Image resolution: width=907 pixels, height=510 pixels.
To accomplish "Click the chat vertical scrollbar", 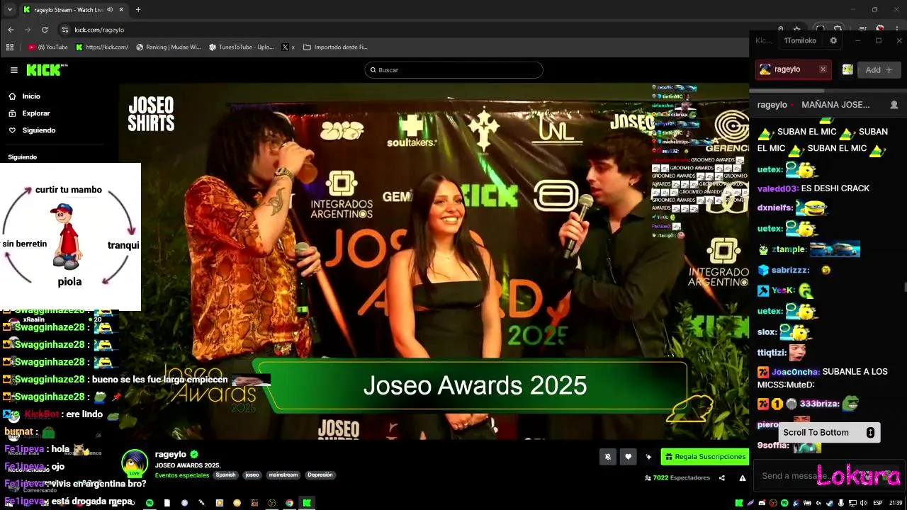I will click(905, 286).
